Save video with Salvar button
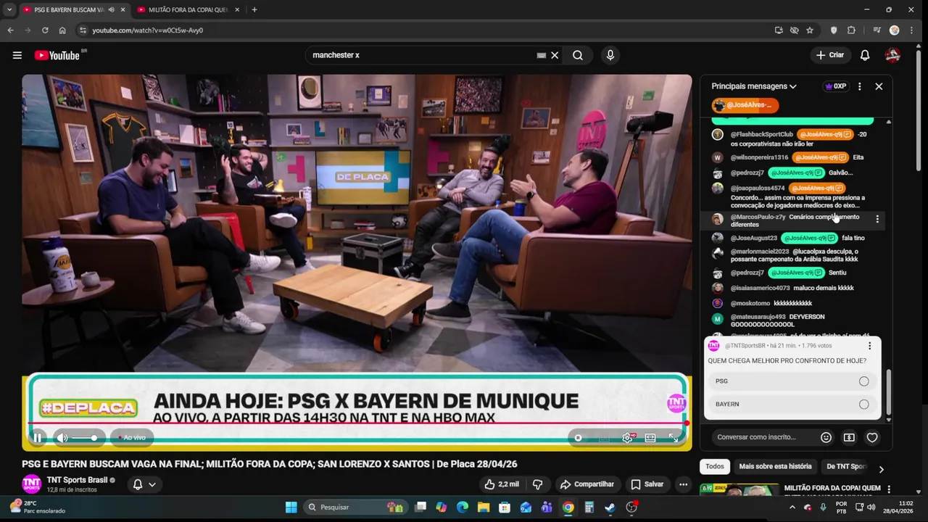The height and width of the screenshot is (522, 928). pos(647,484)
